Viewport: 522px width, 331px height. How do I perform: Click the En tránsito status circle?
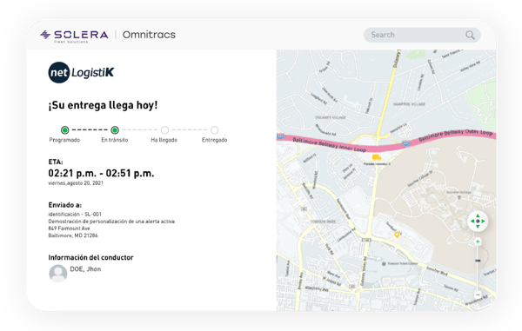tap(115, 130)
